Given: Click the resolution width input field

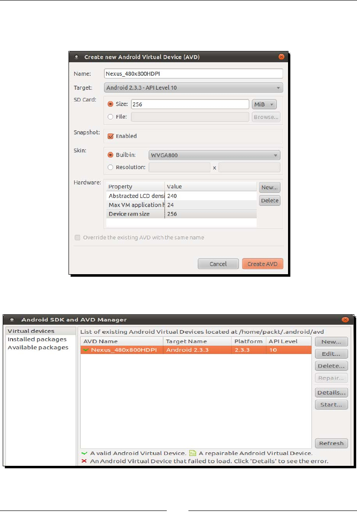Looking at the screenshot, I should coord(179,167).
